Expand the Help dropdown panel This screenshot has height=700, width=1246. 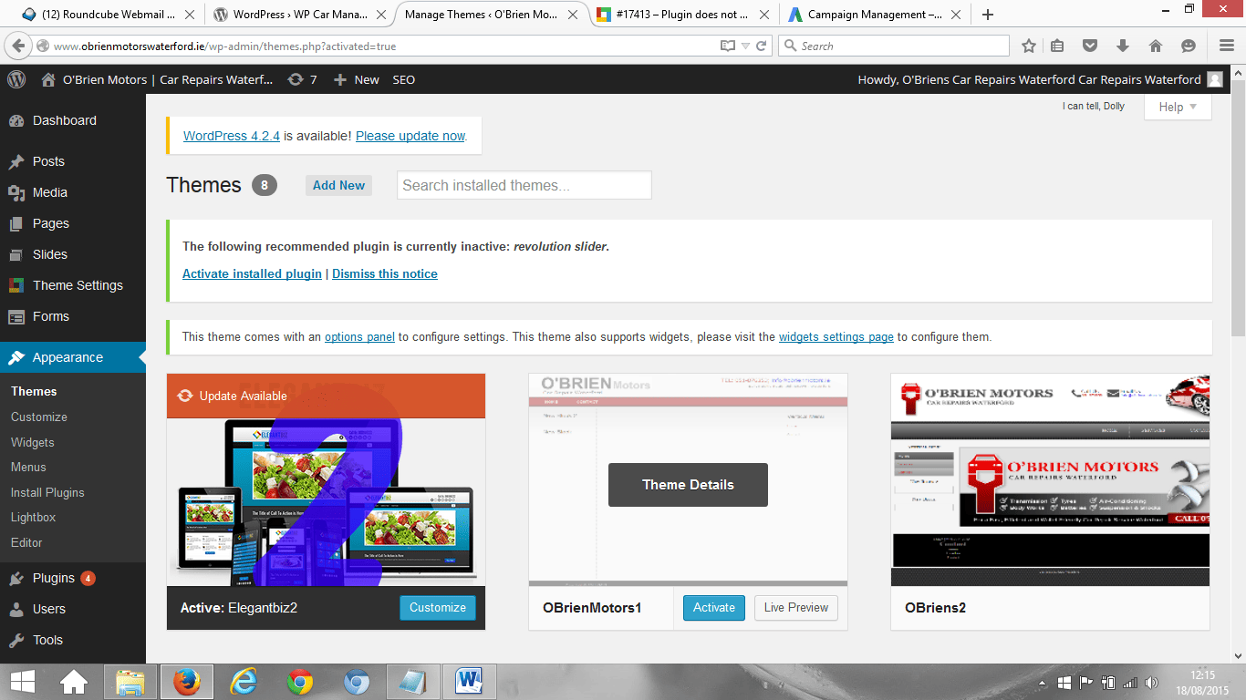click(1178, 107)
